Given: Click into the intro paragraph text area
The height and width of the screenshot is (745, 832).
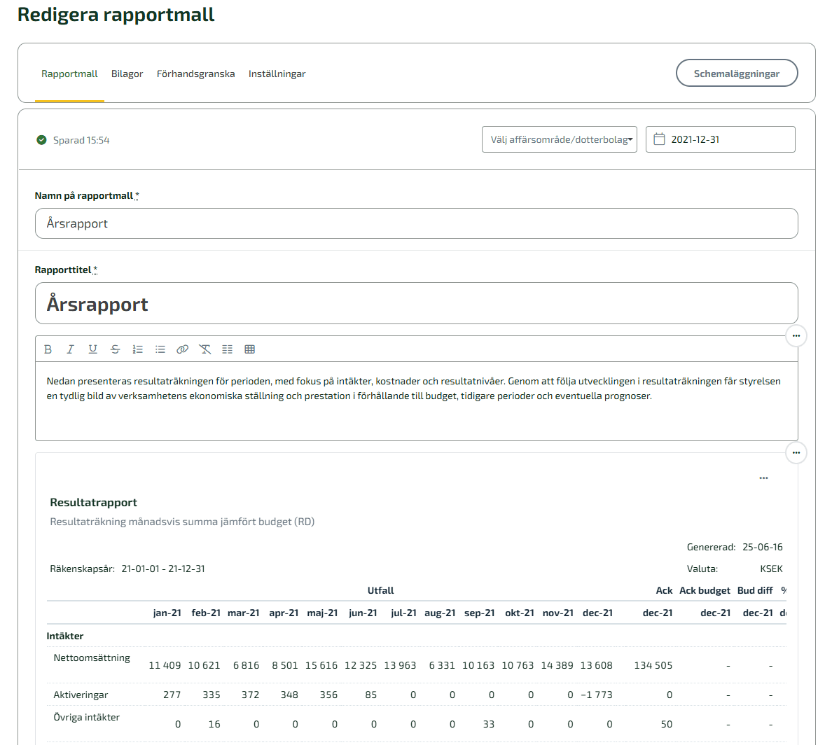Looking at the screenshot, I should [x=417, y=401].
